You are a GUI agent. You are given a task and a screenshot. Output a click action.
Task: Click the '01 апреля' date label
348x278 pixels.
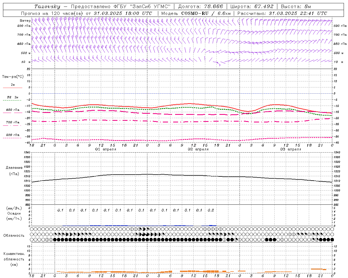click(106, 149)
